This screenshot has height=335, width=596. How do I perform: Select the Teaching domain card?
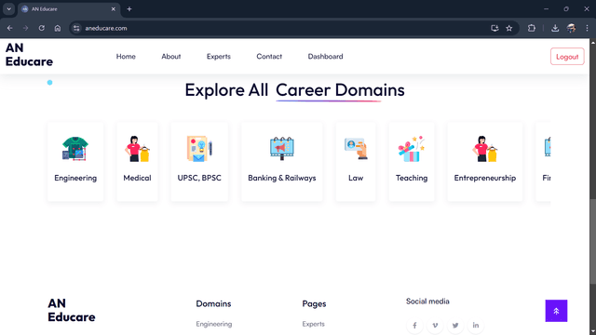[x=412, y=161]
